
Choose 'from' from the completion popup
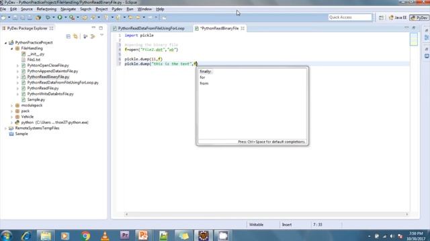click(x=204, y=83)
